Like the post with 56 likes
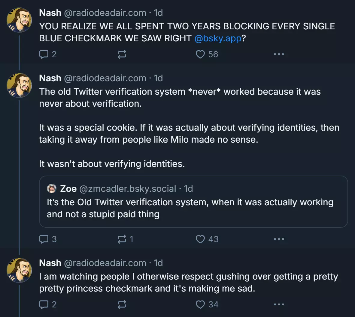The height and width of the screenshot is (317, 355). click(207, 54)
